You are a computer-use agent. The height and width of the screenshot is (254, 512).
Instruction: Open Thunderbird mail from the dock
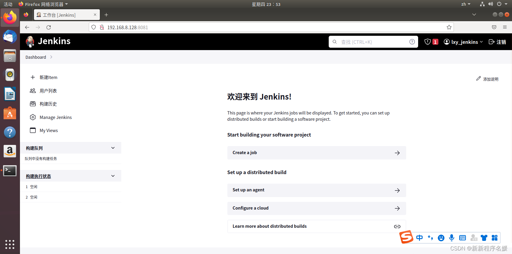[10, 37]
